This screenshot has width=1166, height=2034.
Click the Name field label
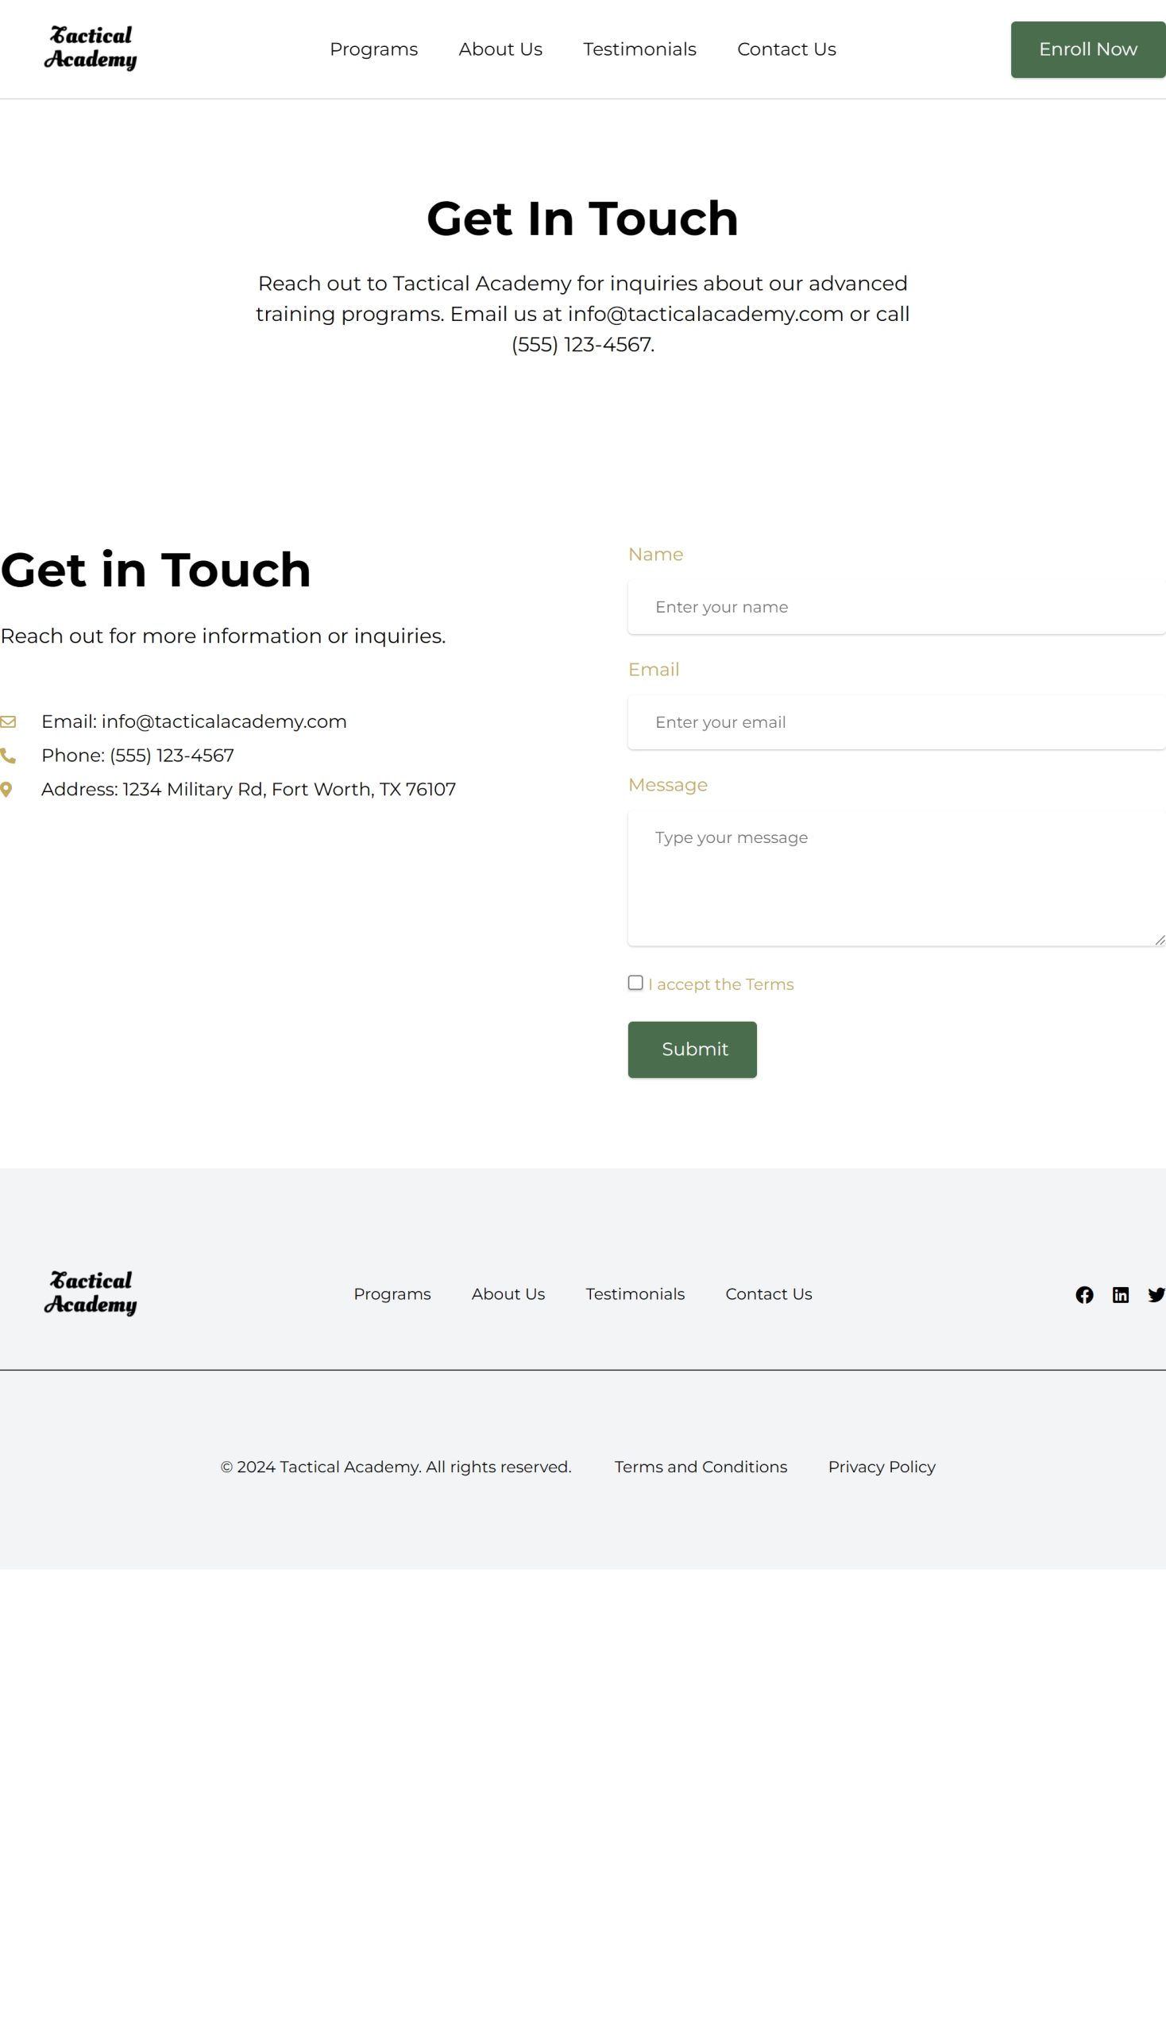[655, 555]
